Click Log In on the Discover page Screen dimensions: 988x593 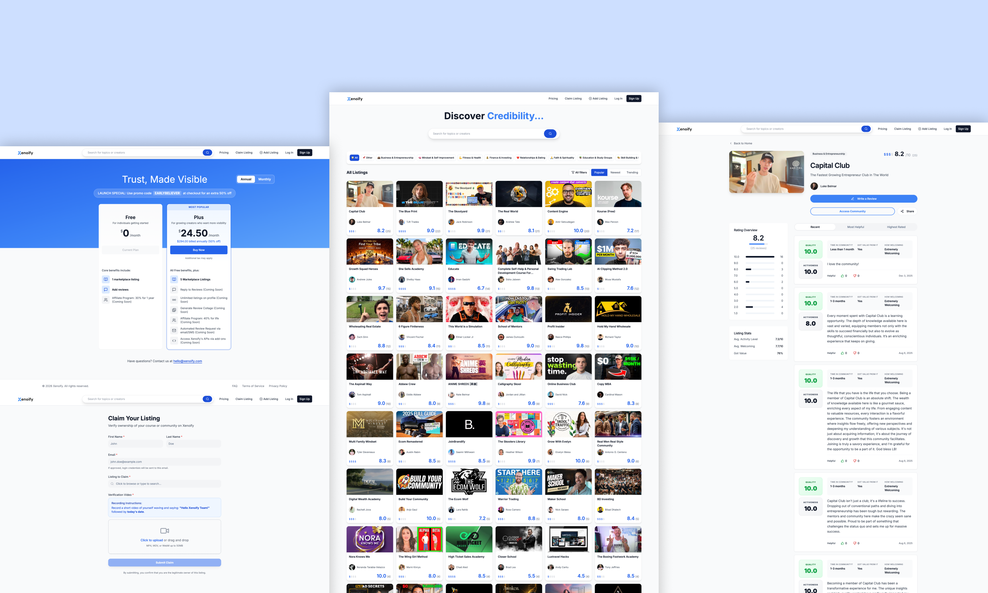[x=618, y=99]
